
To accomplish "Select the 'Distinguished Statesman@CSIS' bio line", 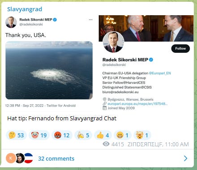I will tap(127, 87).
